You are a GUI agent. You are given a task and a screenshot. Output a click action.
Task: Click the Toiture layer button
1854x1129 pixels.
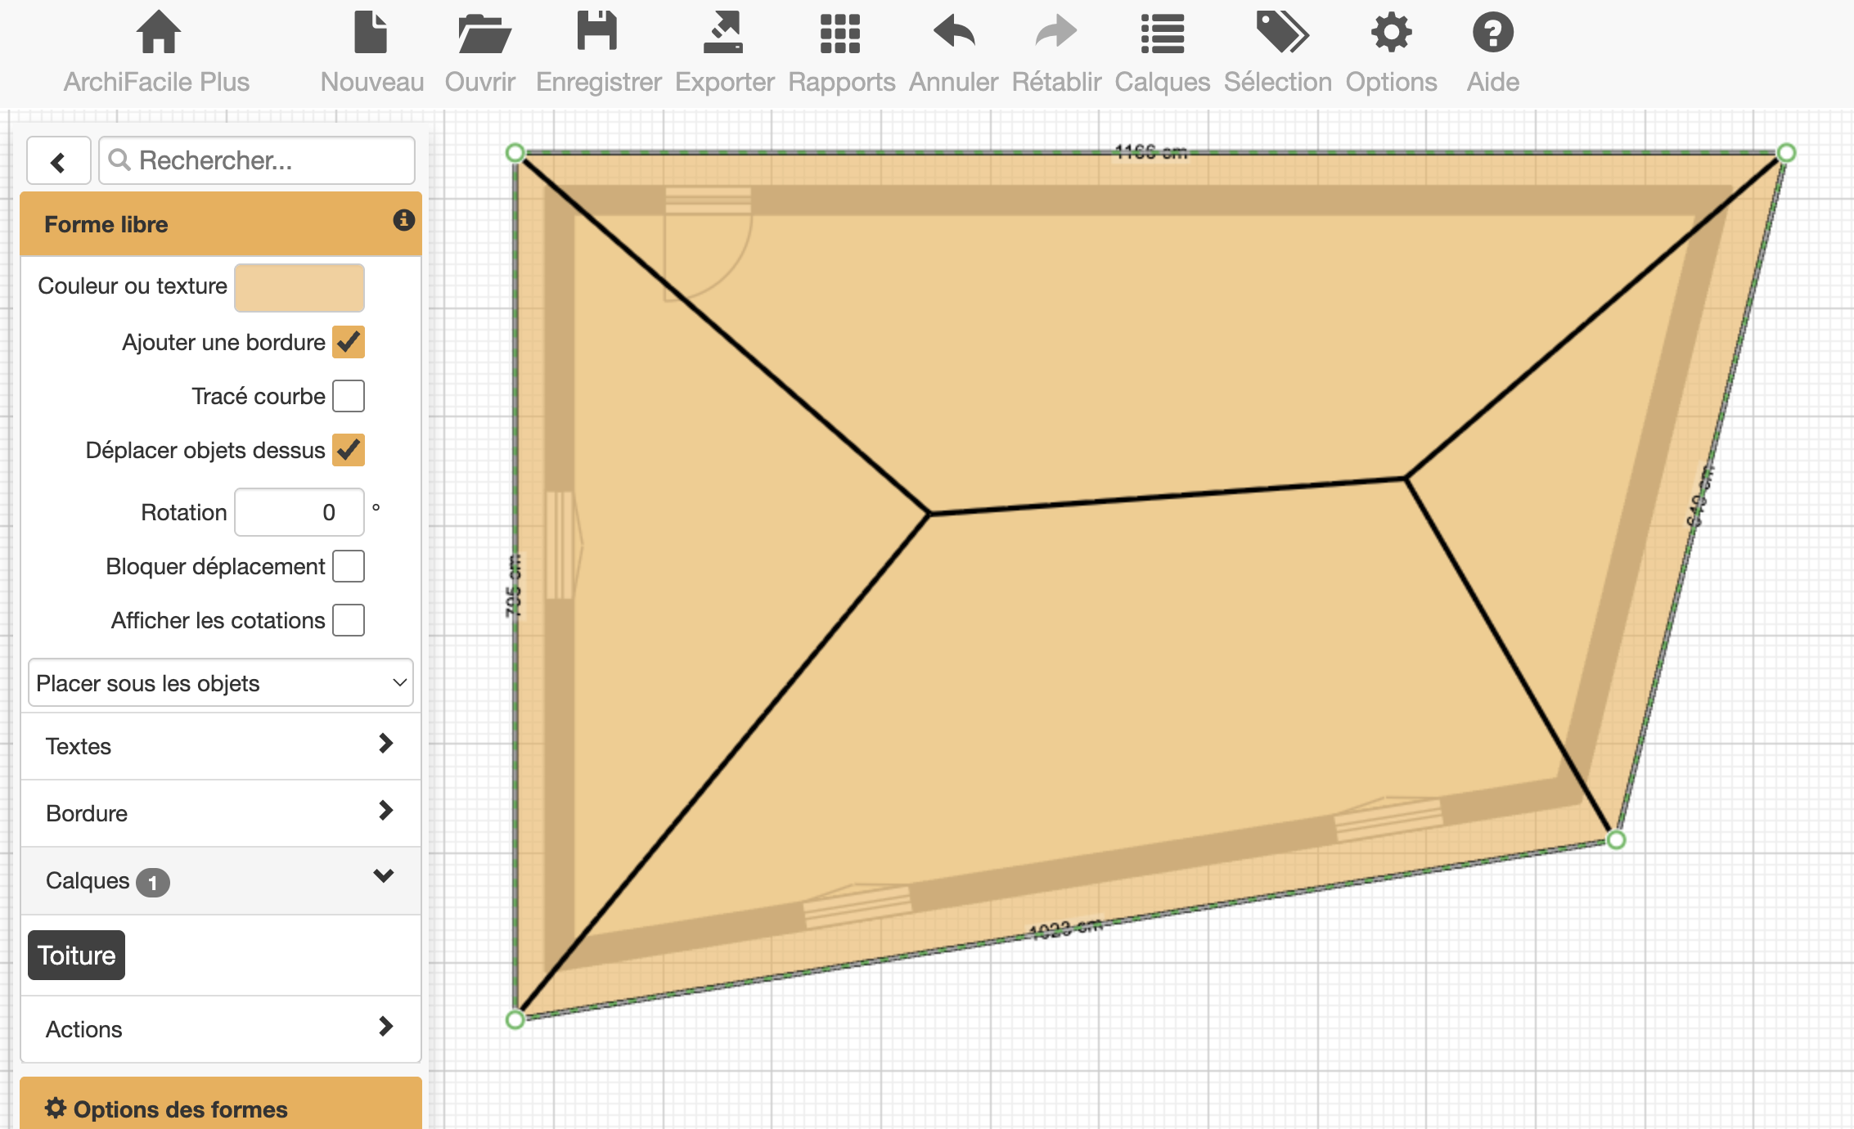[x=77, y=956]
